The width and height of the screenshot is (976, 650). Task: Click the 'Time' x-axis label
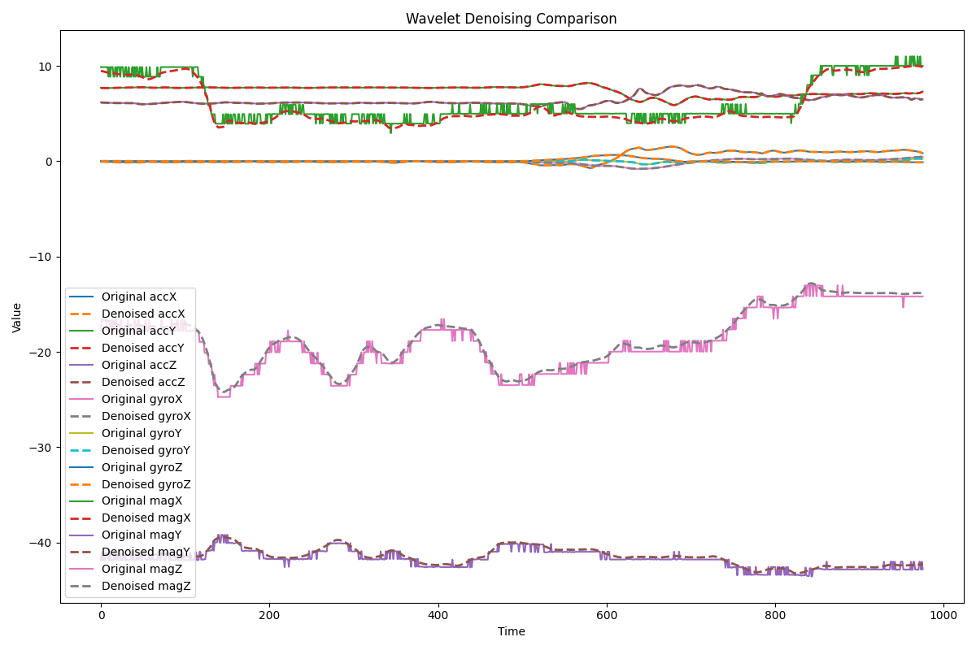[511, 631]
